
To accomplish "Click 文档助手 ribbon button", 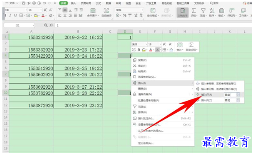I will point(183,13).
